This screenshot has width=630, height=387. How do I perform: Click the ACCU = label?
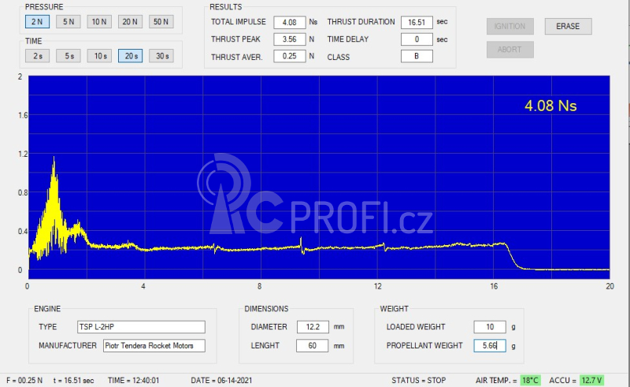[563, 380]
